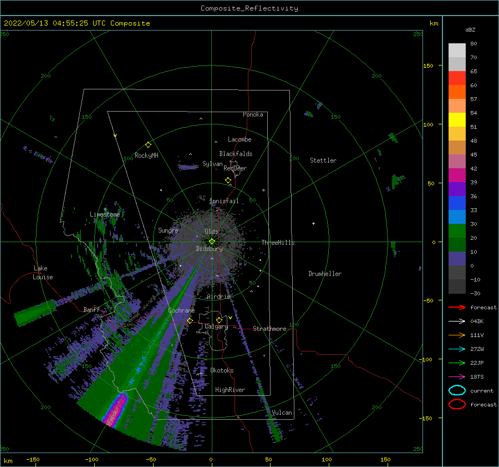Image resolution: width=499 pixels, height=467 pixels.
Task: Click the Vulcan label
Action: click(x=282, y=413)
